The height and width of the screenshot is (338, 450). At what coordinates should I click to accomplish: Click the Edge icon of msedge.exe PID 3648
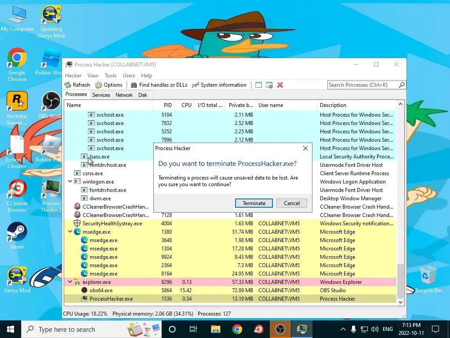pyautogui.click(x=84, y=240)
